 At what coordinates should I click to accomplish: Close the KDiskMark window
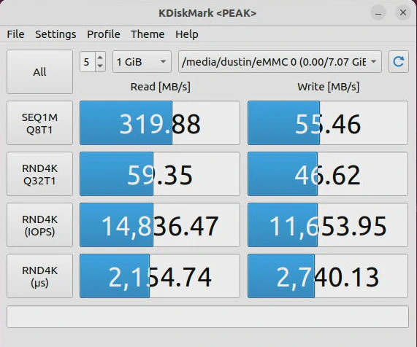click(403, 12)
